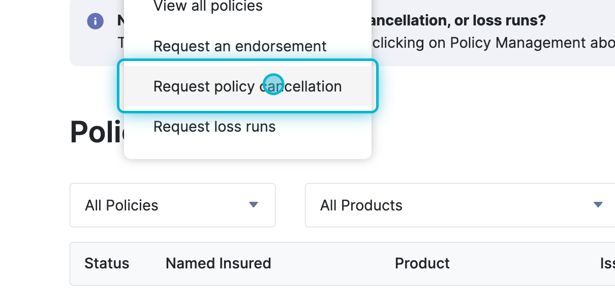
Task: Click the partially hidden Policies page heading
Action: (x=97, y=132)
